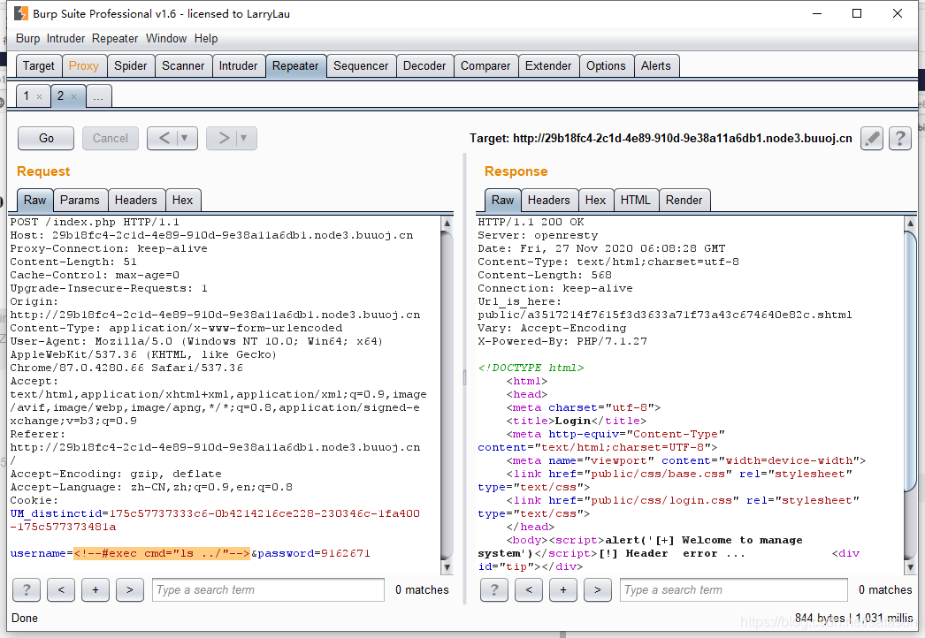The image size is (925, 638).
Task: Click the pencil edit target icon
Action: [872, 139]
